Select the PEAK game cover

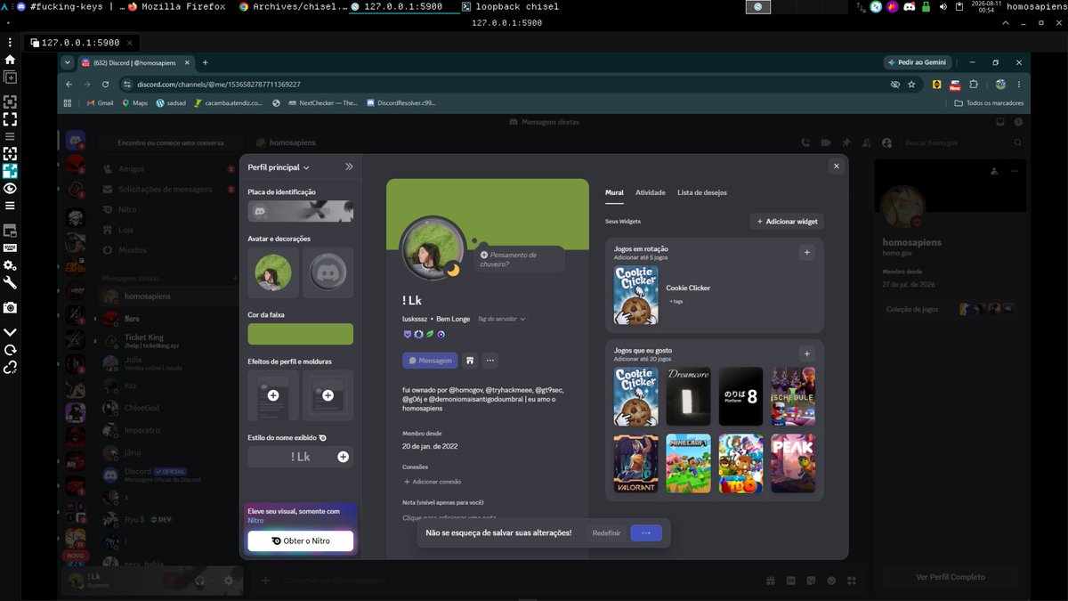coord(793,464)
